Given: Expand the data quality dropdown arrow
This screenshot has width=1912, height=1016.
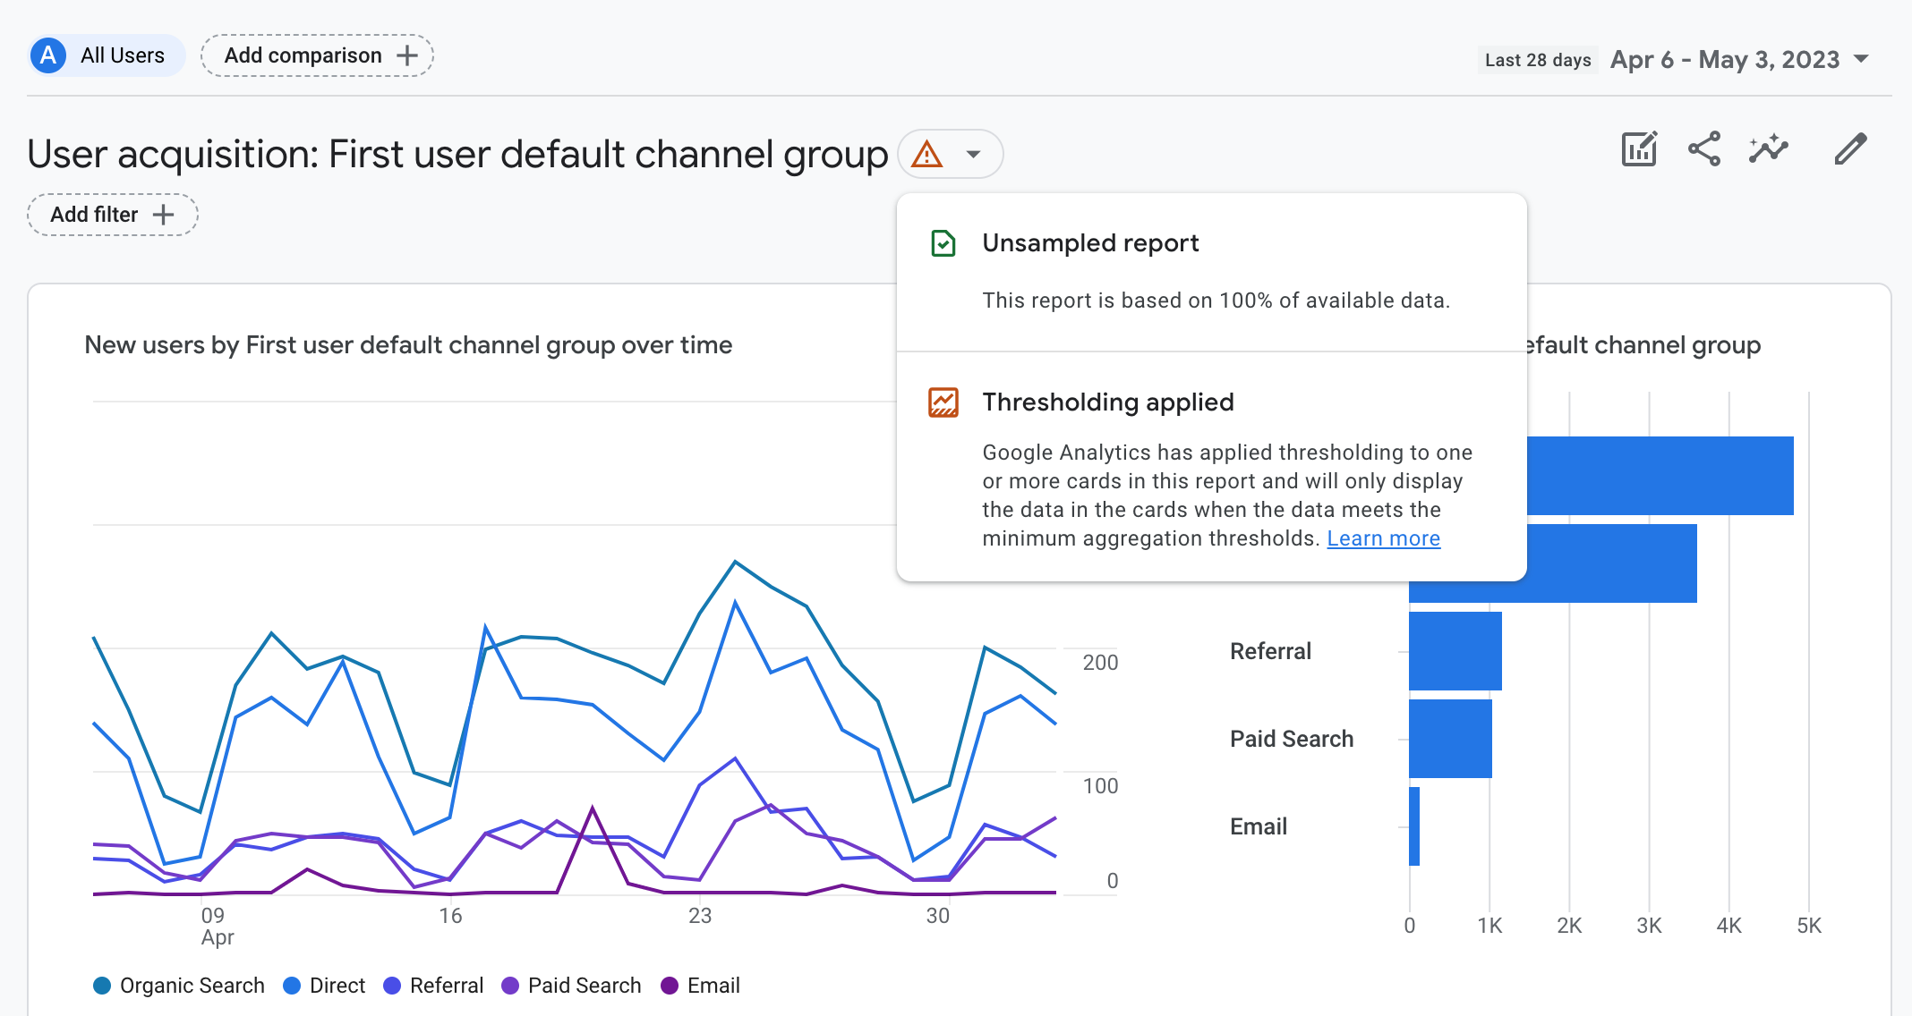Looking at the screenshot, I should click(973, 155).
